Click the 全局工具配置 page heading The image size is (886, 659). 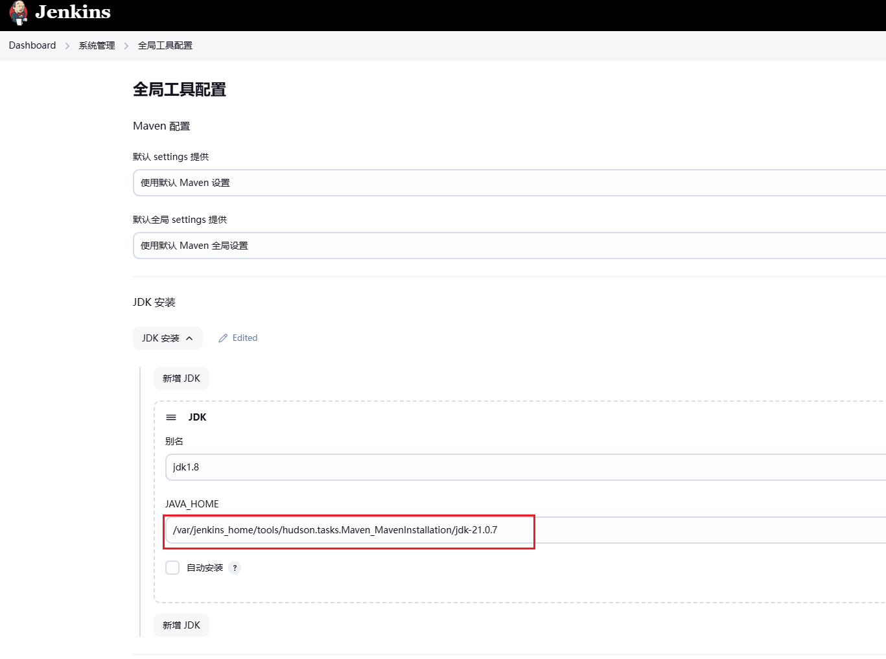(x=180, y=89)
